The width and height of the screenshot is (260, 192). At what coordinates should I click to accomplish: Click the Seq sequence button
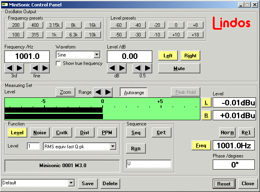[x=136, y=133]
